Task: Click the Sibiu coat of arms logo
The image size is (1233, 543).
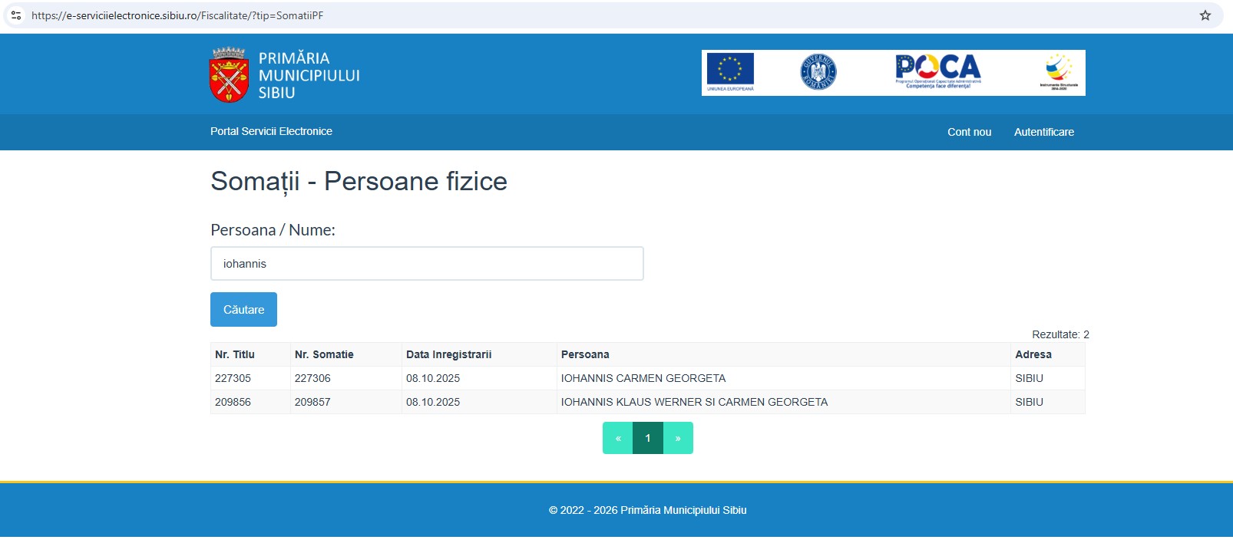Action: (x=229, y=75)
